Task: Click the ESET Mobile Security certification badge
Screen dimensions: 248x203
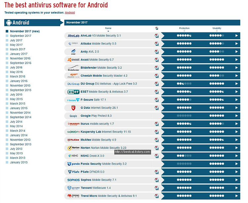Action: pyautogui.click(x=157, y=92)
